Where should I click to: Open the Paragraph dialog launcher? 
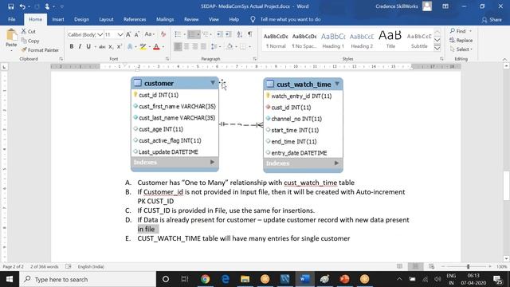point(255,59)
